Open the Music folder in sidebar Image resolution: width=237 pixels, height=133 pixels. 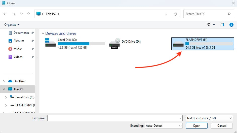(x=18, y=49)
